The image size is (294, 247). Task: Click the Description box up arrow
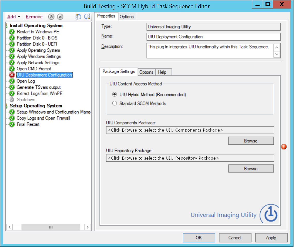277,47
